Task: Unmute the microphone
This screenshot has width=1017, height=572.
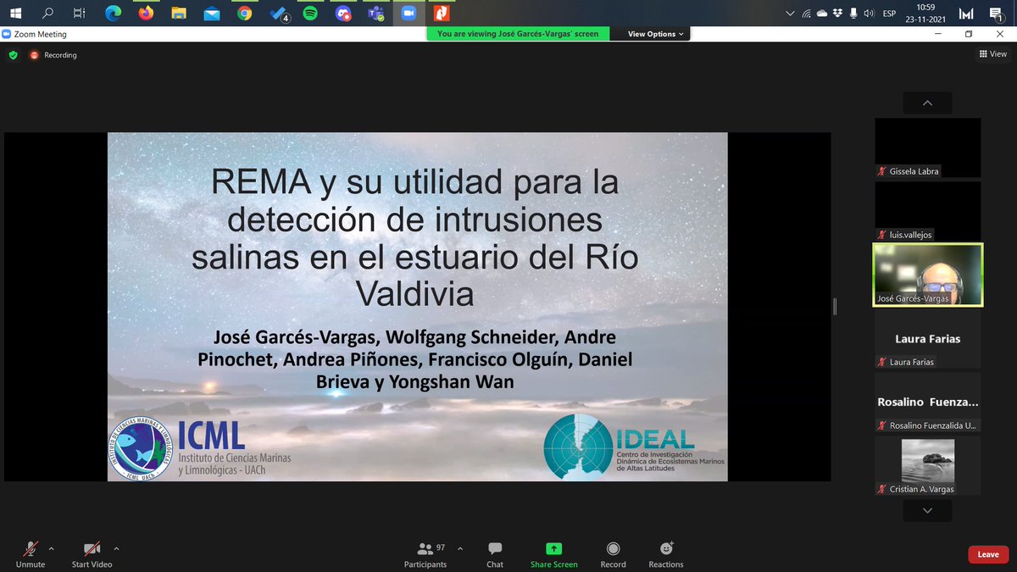Action: (x=31, y=554)
